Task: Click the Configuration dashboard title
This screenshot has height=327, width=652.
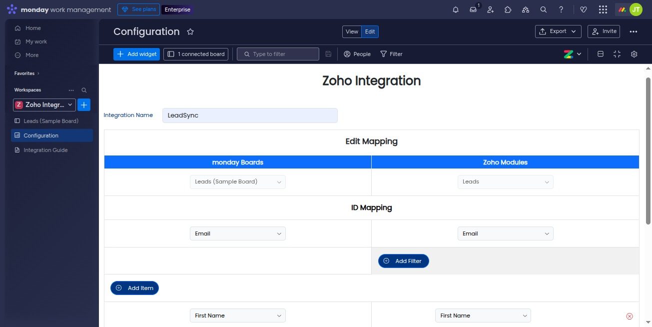Action: (x=146, y=31)
